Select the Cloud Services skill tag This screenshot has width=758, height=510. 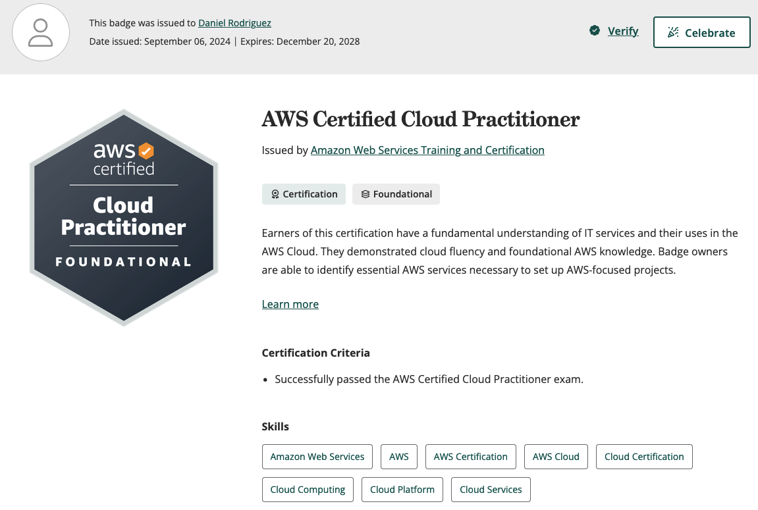(491, 490)
